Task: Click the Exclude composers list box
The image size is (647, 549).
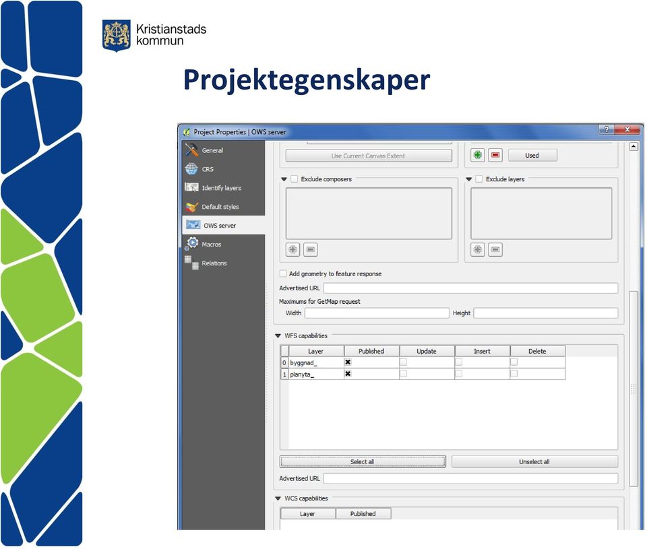Action: tap(369, 214)
